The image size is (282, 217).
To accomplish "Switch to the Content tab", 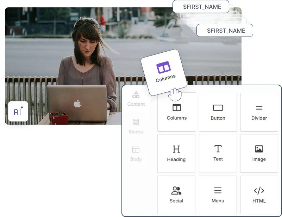I will coord(136,99).
